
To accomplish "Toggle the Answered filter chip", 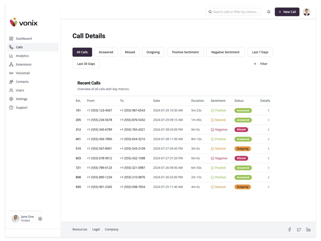I will [x=106, y=52].
